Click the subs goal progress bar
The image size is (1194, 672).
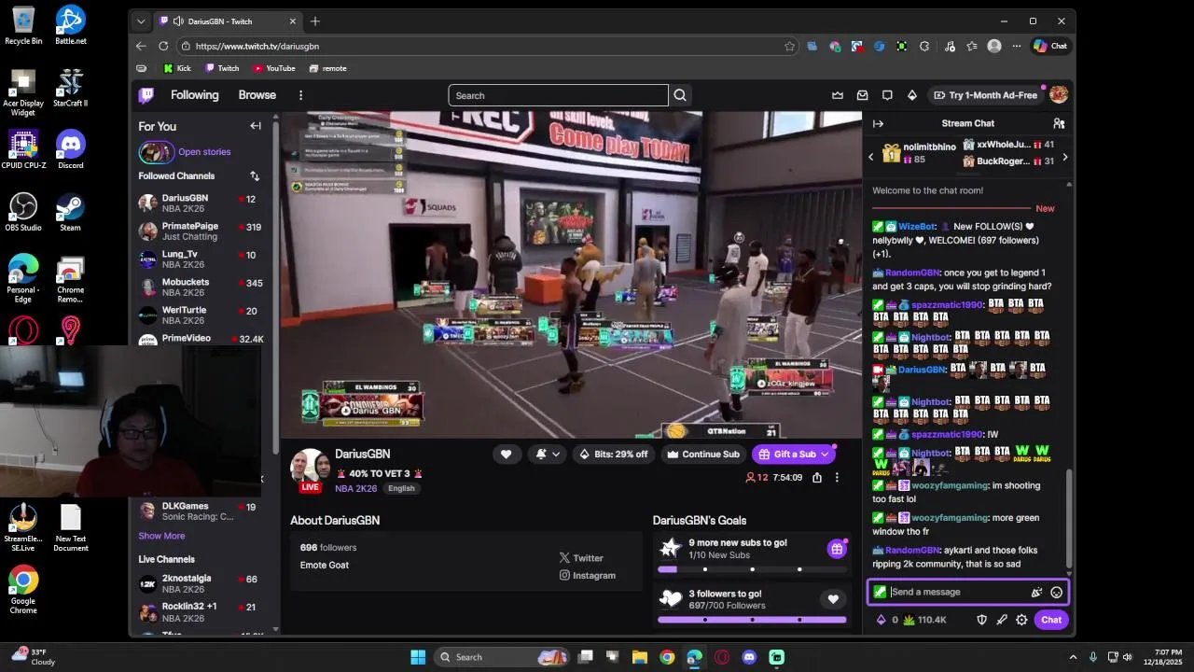point(752,568)
